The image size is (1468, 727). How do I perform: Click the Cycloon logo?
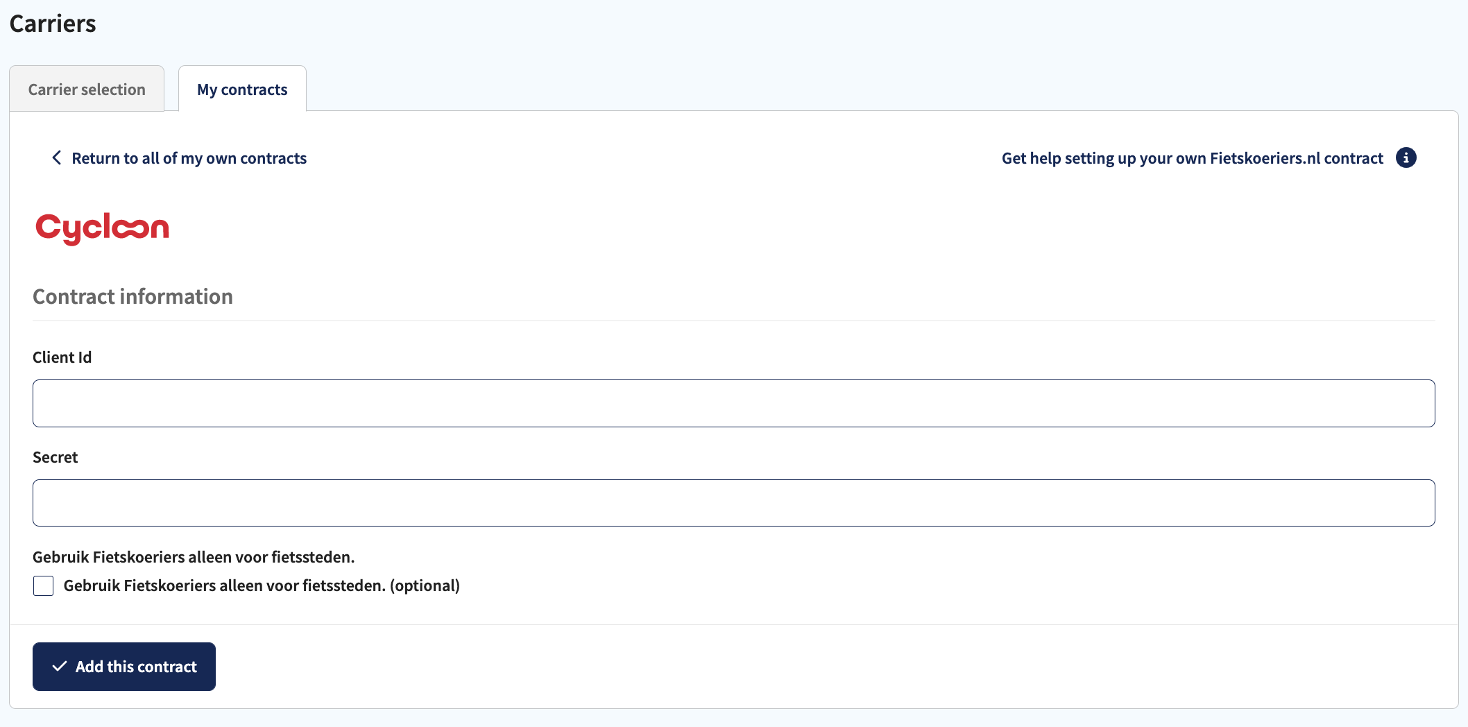(102, 228)
